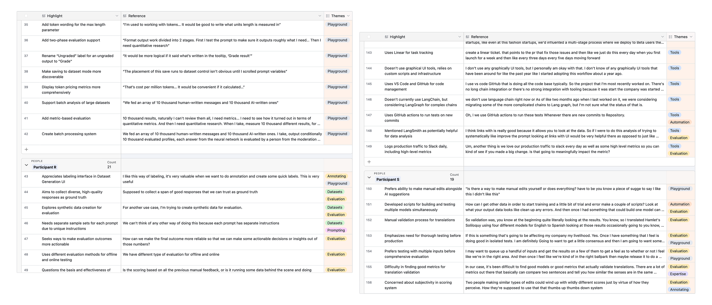Collapse the Participant S group
This screenshot has height=305, width=712.
tap(369, 177)
